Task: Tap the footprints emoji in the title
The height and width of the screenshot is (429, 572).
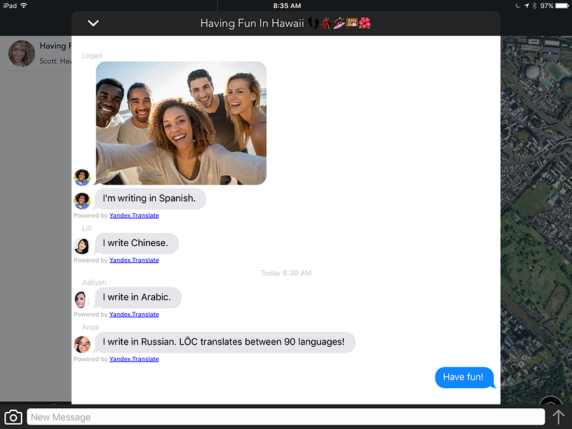Action: [313, 24]
